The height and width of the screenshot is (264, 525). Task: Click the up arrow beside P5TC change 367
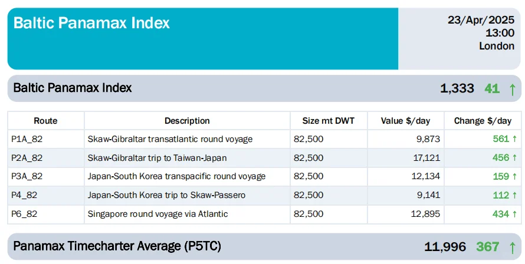(512, 247)
